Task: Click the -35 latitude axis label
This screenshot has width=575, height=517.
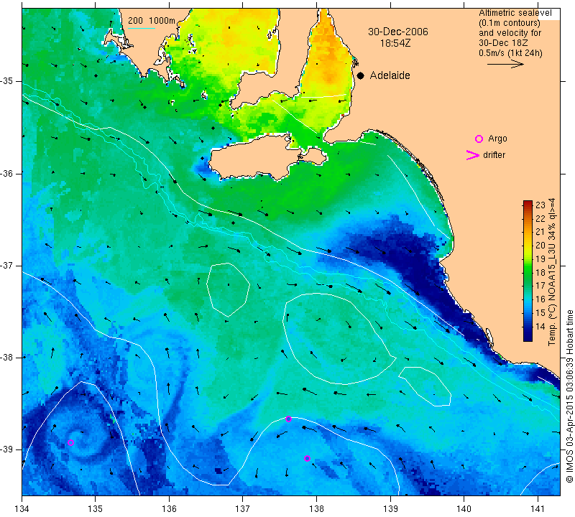Action: coord(6,81)
